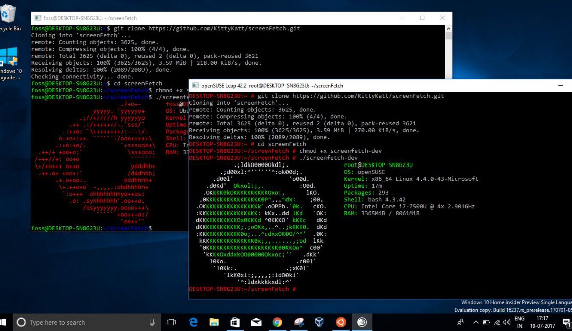Viewport: 572px width, 331px height.
Task: Switch the ENG IN input language
Action: coord(519,322)
